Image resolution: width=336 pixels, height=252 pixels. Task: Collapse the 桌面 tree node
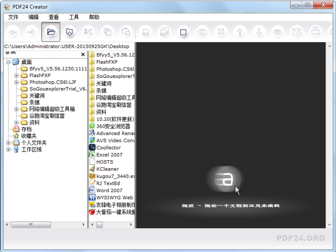pyautogui.click(x=8, y=62)
